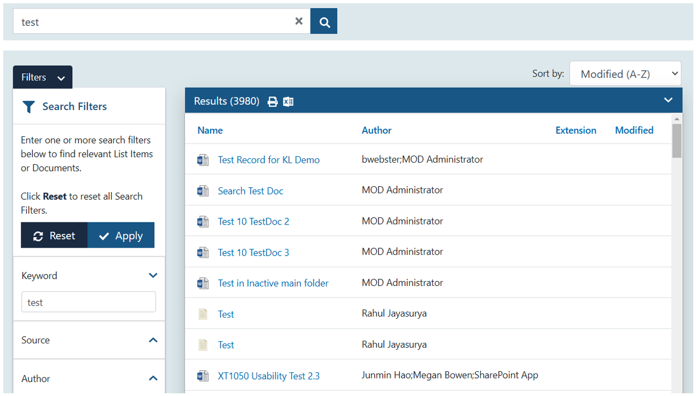The height and width of the screenshot is (396, 696).
Task: Sort by the Extension column header
Action: 576,130
